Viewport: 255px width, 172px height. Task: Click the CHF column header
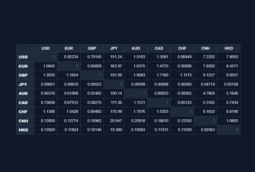182,49
